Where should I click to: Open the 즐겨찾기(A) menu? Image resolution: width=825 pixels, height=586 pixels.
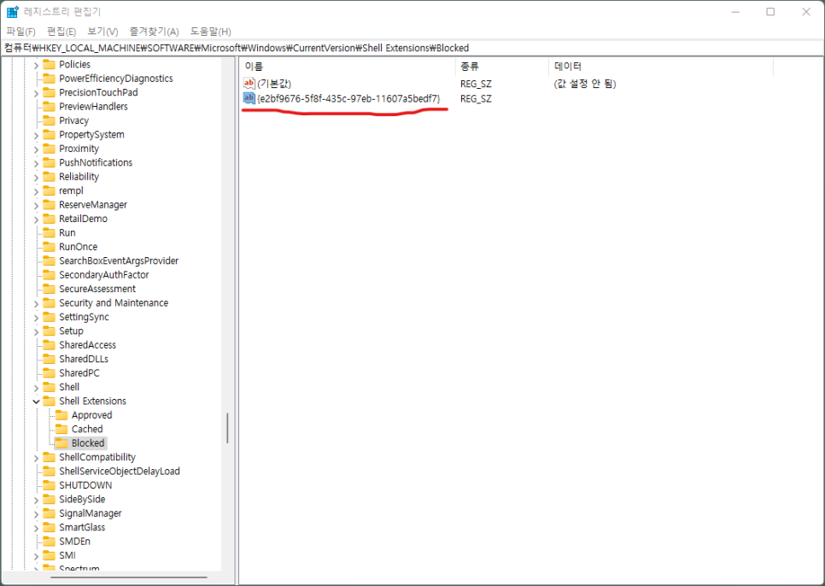coord(155,32)
